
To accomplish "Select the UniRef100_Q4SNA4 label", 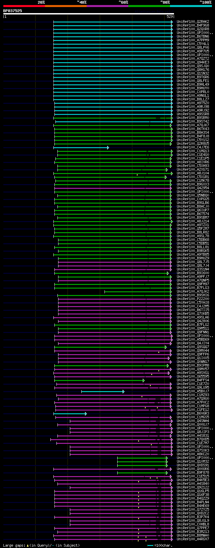I will click(x=193, y=421).
